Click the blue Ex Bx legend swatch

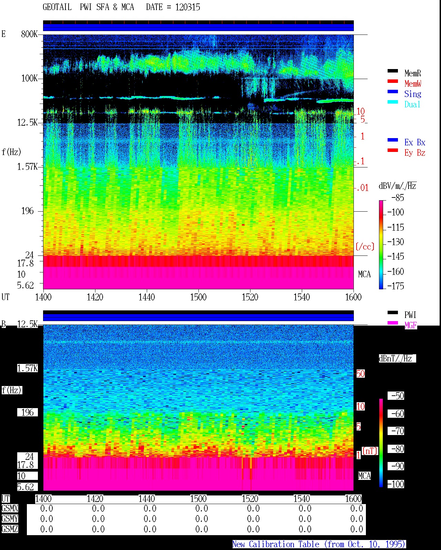click(393, 140)
